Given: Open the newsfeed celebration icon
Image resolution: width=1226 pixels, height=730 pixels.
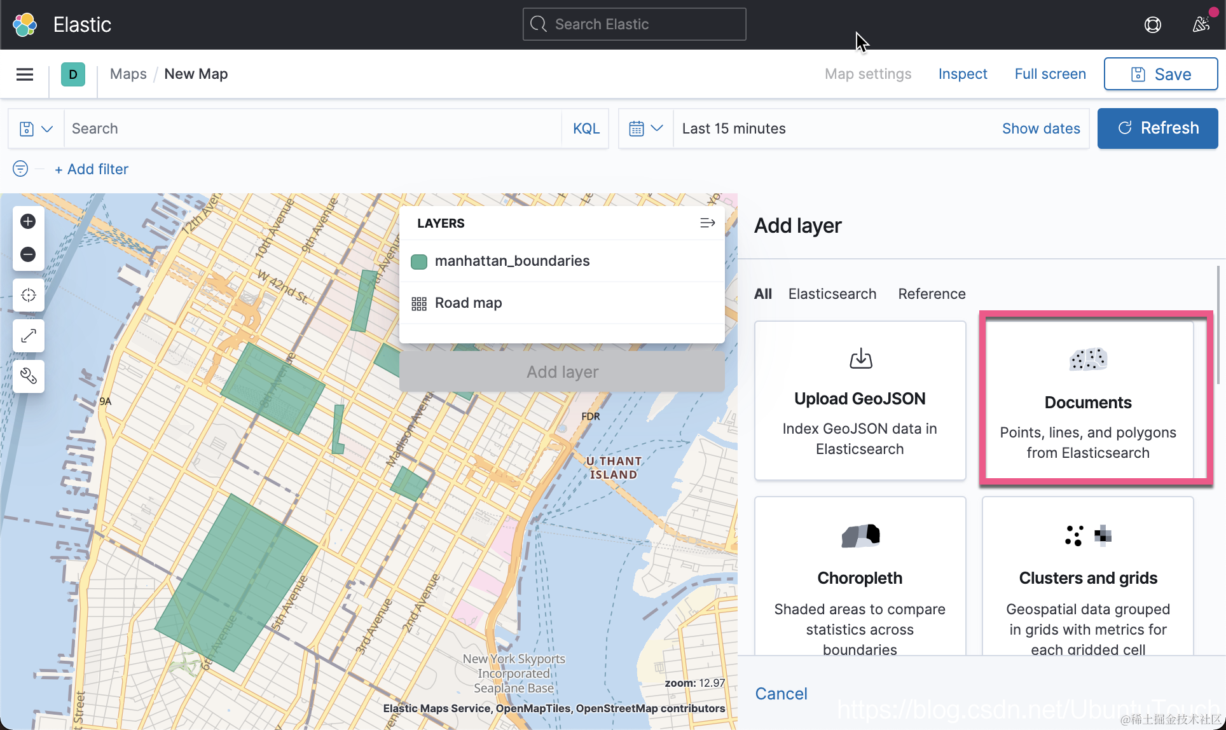Looking at the screenshot, I should (x=1201, y=25).
